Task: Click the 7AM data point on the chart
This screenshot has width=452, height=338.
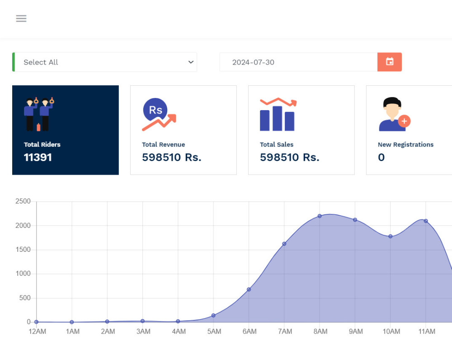Action: click(284, 244)
